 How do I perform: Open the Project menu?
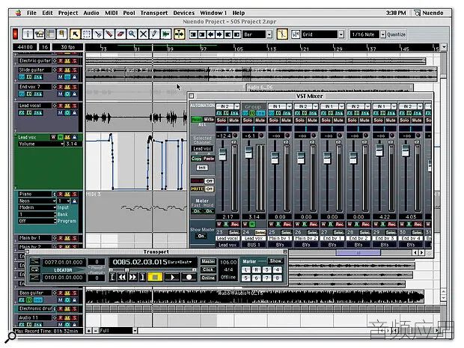click(68, 13)
